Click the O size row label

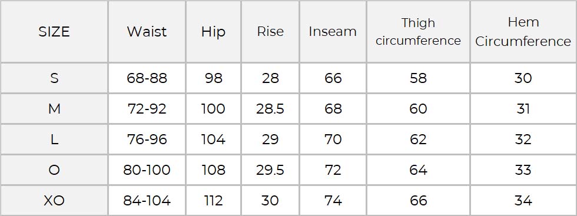(54, 170)
